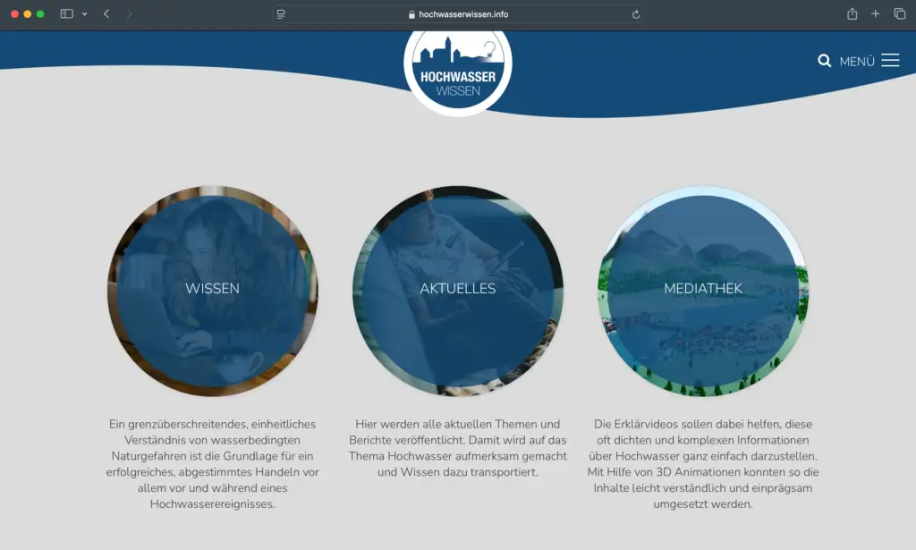
Task: Show all open tabs overview
Action: click(x=898, y=14)
